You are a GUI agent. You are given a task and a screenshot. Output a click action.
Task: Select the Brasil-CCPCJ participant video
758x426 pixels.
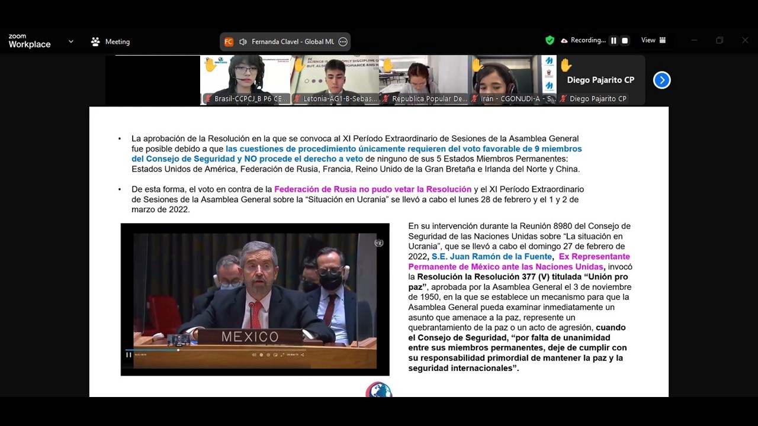tap(245, 80)
